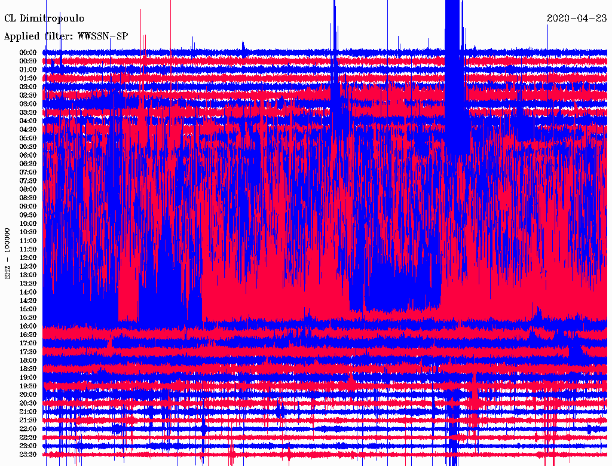Viewport: 612px width, 466px height.
Task: Select the 04:00 time row label
Action: tap(28, 121)
